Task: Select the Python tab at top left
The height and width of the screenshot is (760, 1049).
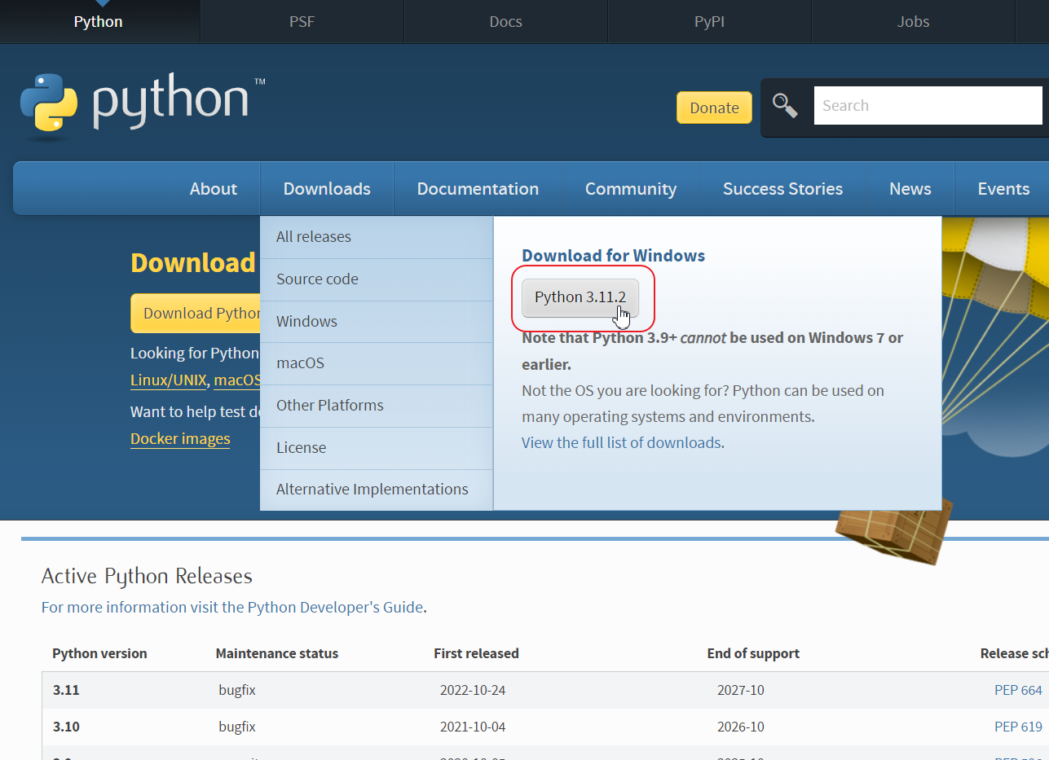Action: [x=99, y=21]
